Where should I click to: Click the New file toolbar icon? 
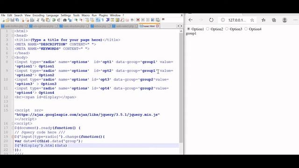pos(3,20)
